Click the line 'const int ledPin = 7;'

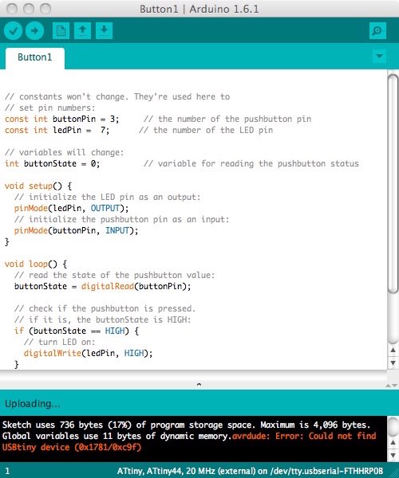coord(57,130)
